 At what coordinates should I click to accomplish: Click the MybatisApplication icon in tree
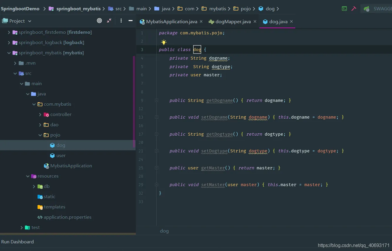[46, 166]
